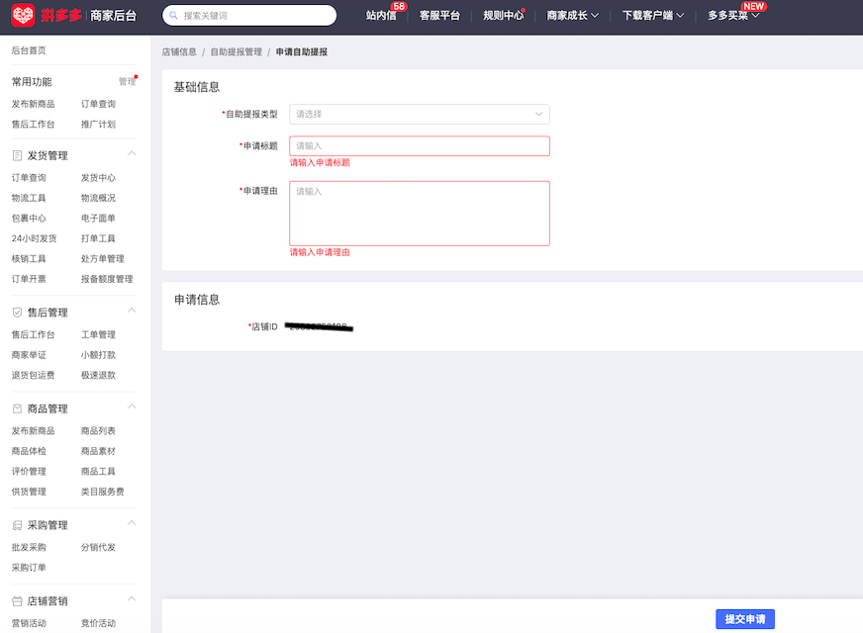Image resolution: width=863 pixels, height=633 pixels.
Task: Collapse the 店铺营销 section chevron
Action: coord(132,599)
